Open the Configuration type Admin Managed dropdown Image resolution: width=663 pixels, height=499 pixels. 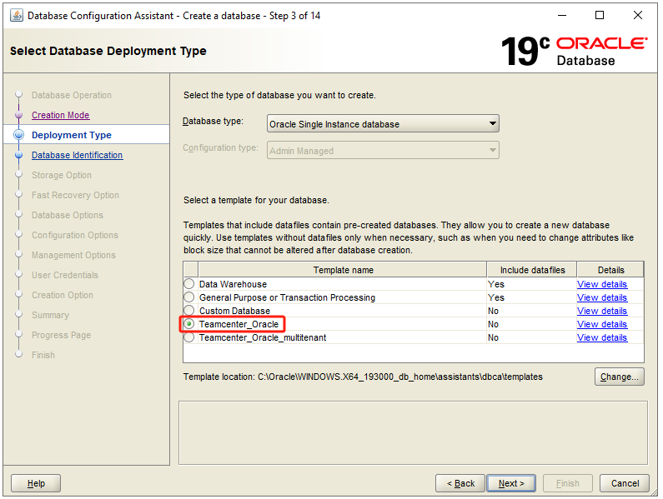[x=383, y=151]
